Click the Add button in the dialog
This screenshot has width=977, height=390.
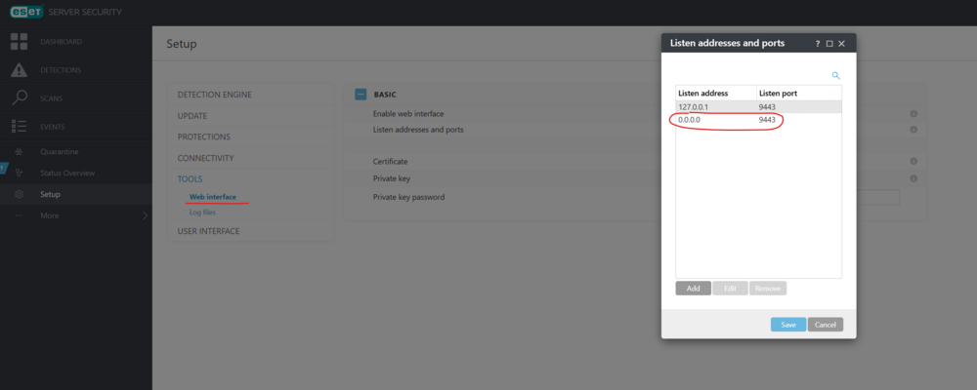pos(693,289)
